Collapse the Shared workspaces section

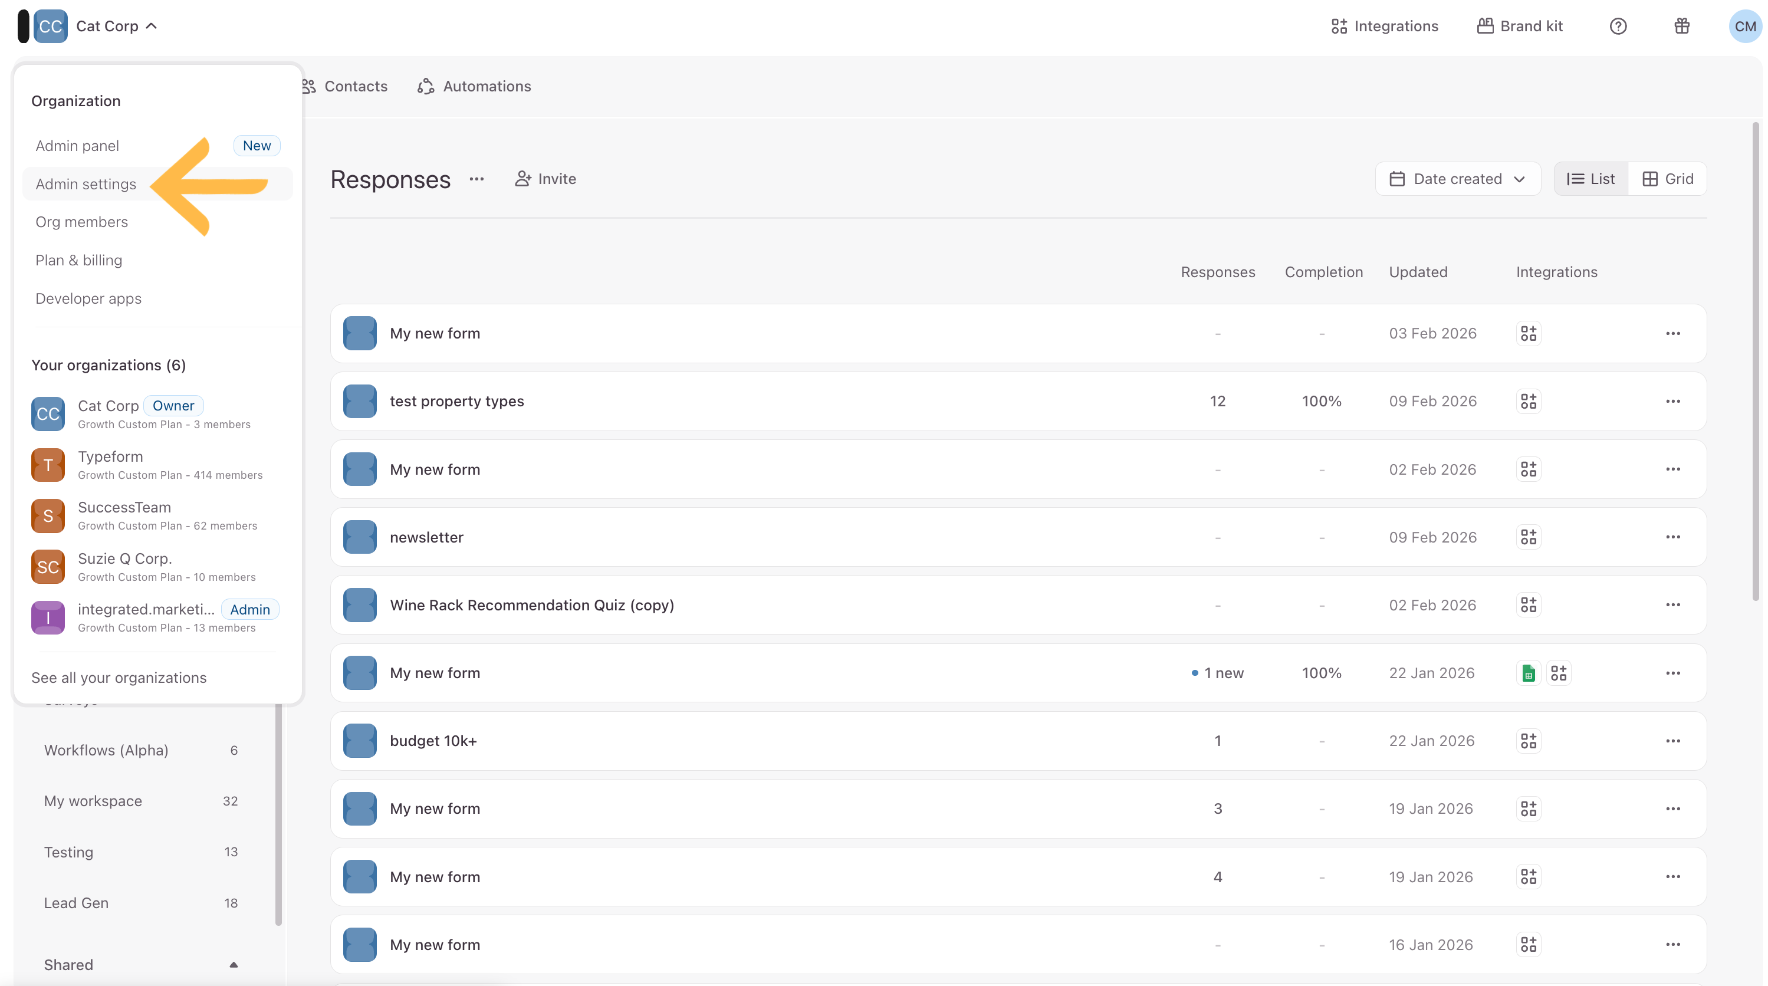click(234, 965)
